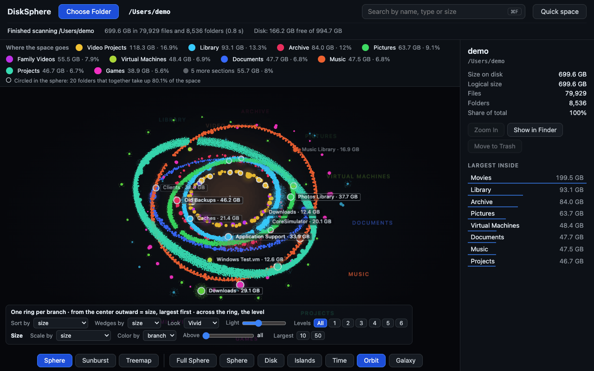594x371 pixels.
Task: Click the red Archive legend dot
Action: click(281, 48)
